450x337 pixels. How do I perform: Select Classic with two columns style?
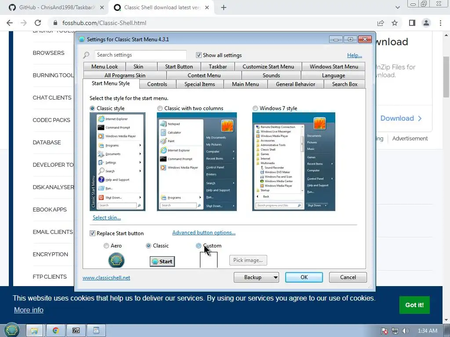click(160, 108)
